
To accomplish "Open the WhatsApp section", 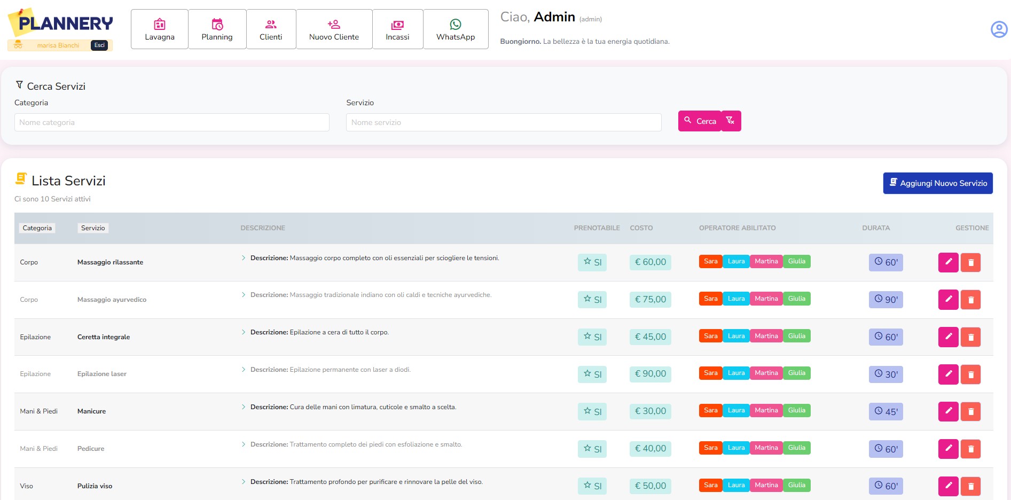I will [x=456, y=29].
